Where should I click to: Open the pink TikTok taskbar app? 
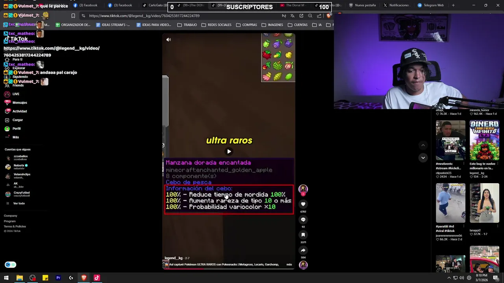pyautogui.click(x=97, y=278)
